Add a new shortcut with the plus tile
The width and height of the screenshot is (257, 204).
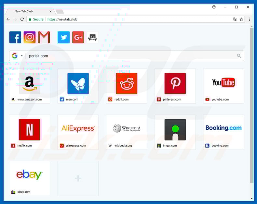[x=78, y=178]
